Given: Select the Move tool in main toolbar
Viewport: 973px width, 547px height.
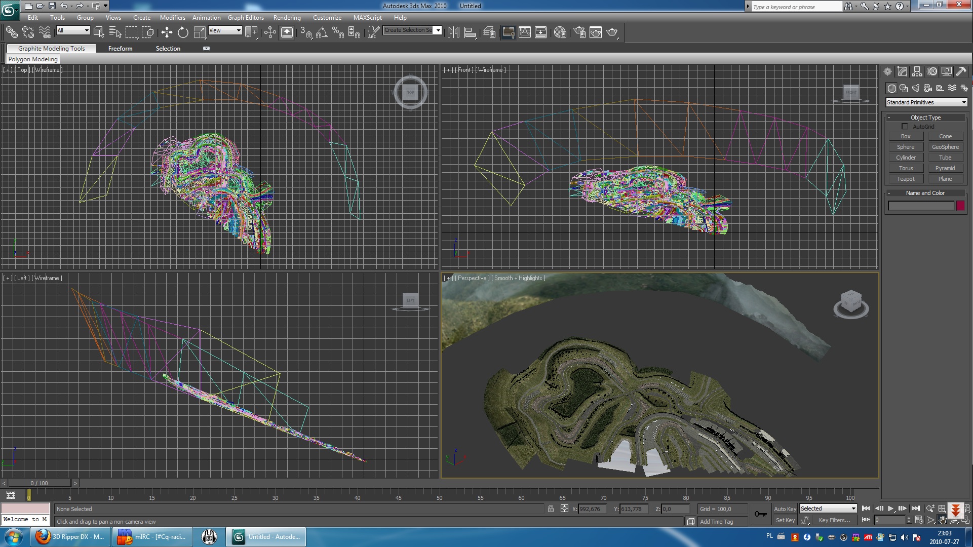Looking at the screenshot, I should point(167,32).
